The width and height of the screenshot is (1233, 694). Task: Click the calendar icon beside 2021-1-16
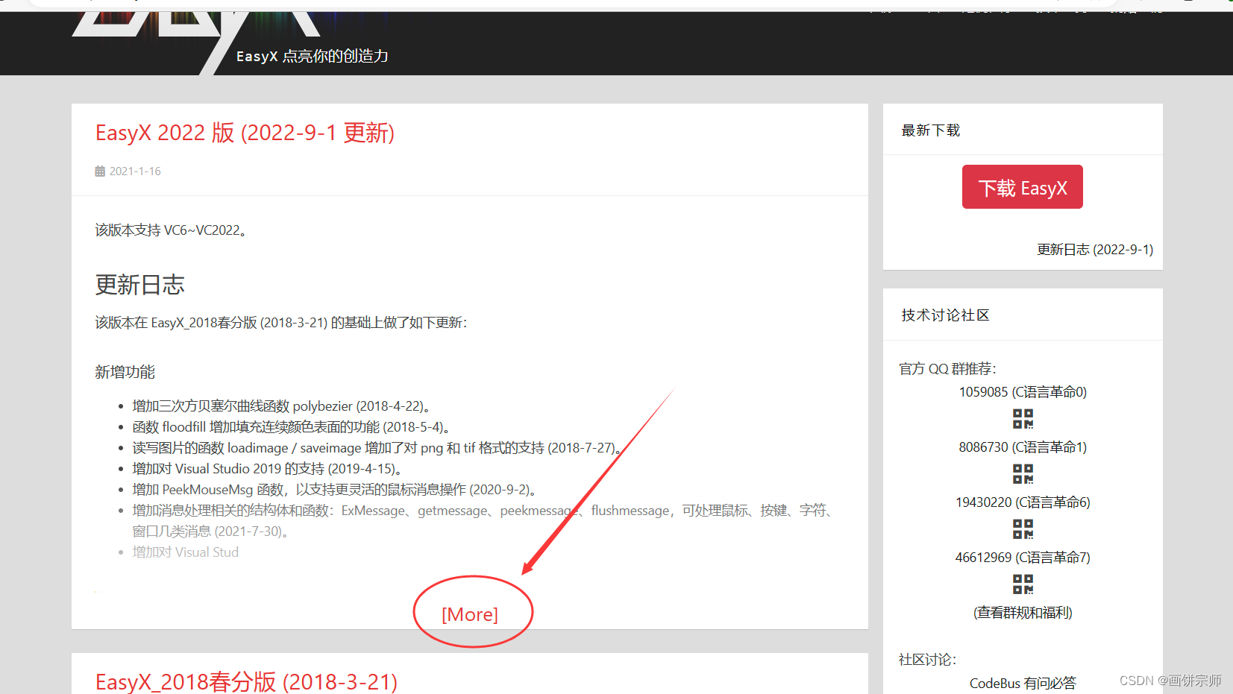click(x=100, y=171)
